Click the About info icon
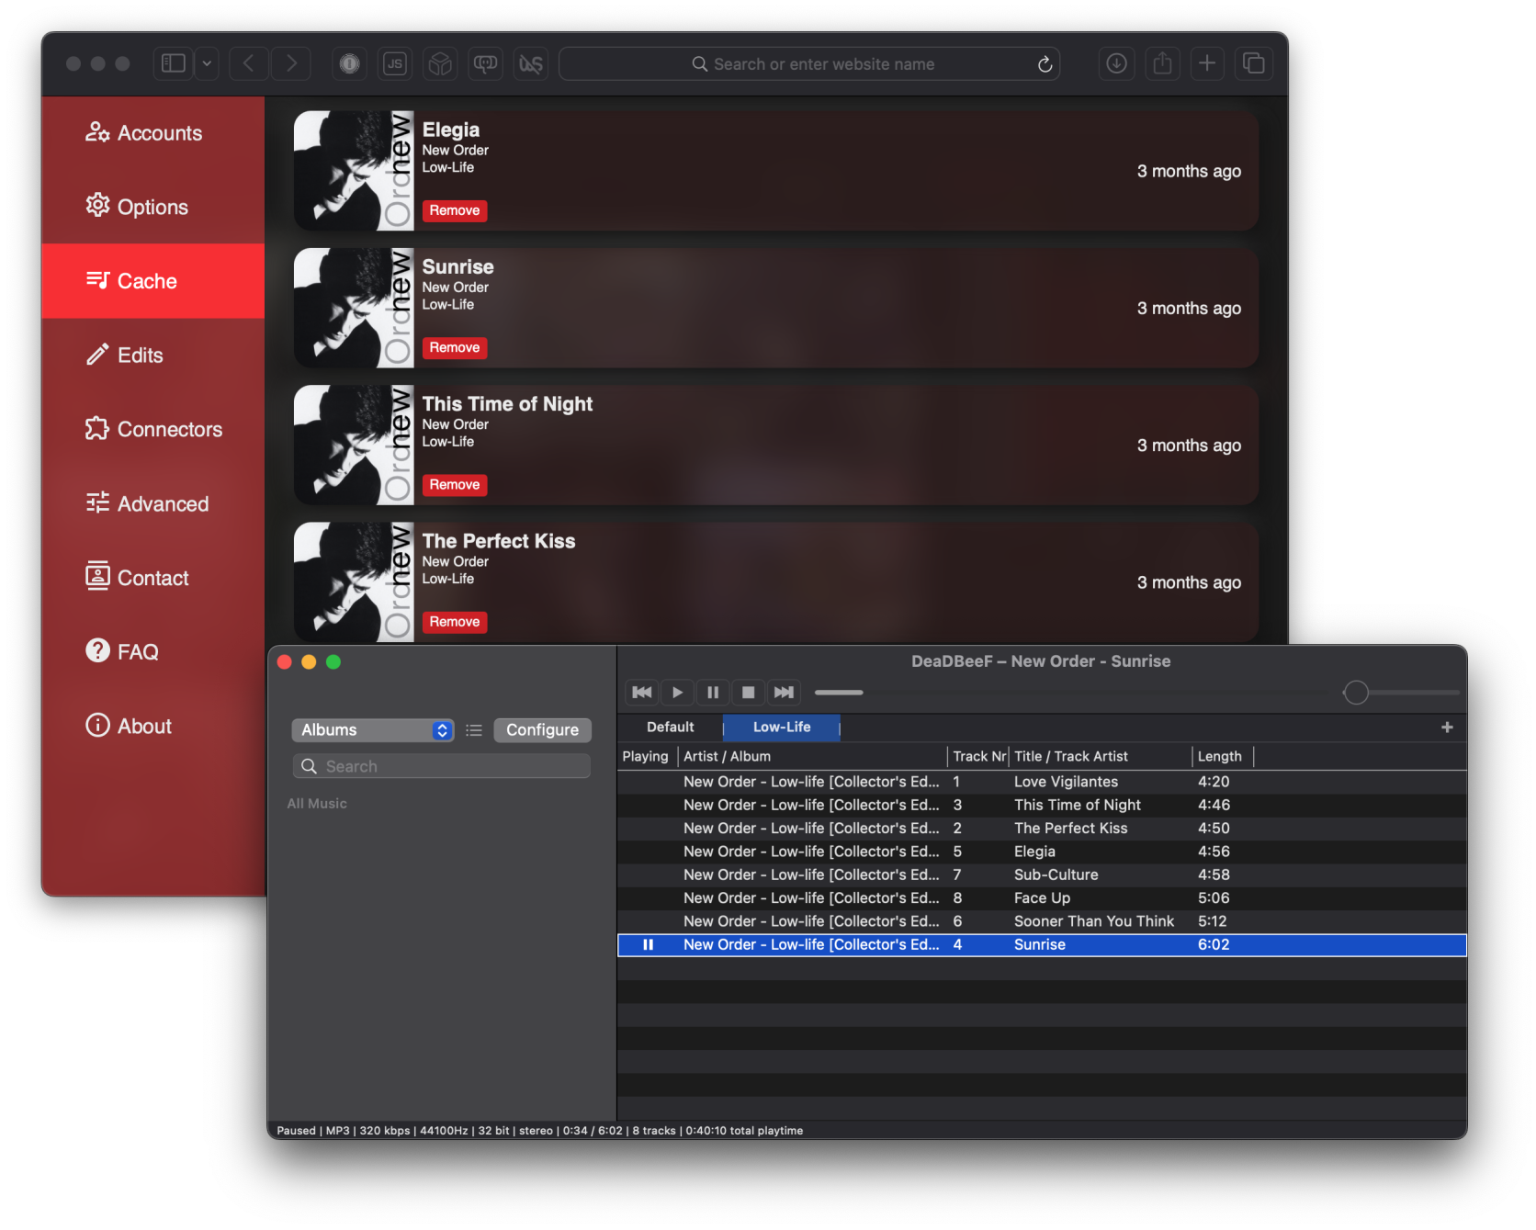The width and height of the screenshot is (1536, 1230). tap(97, 726)
